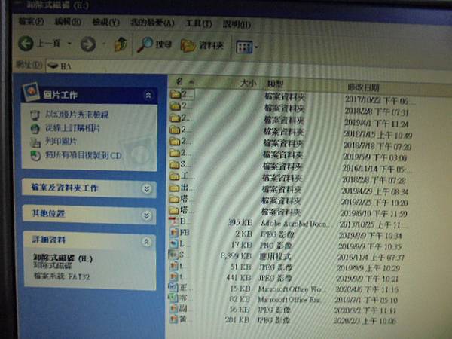452x339 pixels.
Task: Click the PNG 影像 type cell
Action: pos(276,246)
